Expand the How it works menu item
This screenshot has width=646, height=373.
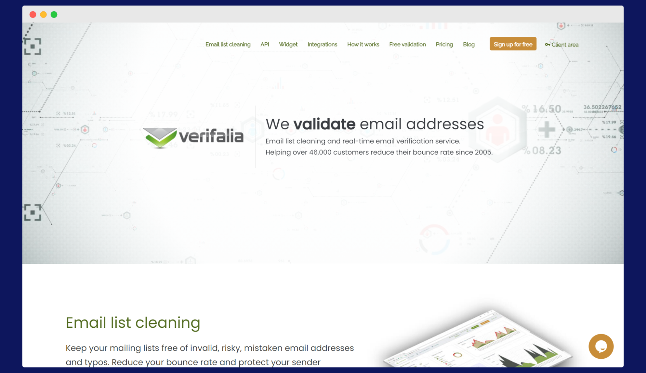point(363,44)
